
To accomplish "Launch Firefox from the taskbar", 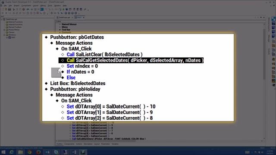I will tap(38, 152).
